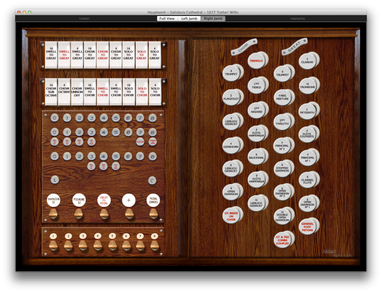Pull the Claribel Flute drawstop
Viewport: 382px width, 293px height.
(x=307, y=181)
